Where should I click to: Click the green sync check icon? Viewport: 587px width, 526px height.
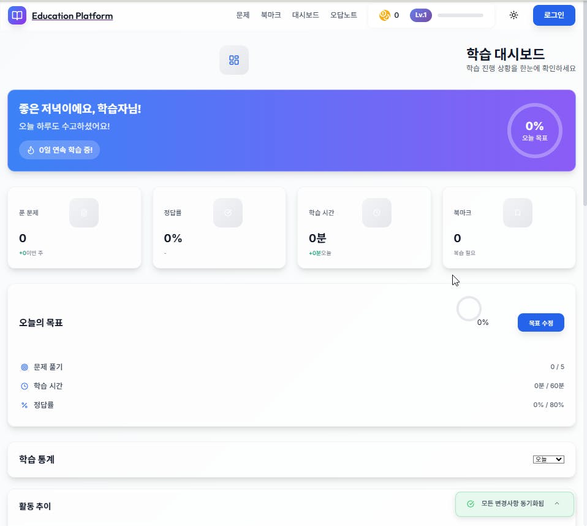(471, 504)
